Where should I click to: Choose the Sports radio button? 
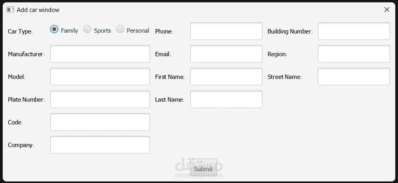88,29
